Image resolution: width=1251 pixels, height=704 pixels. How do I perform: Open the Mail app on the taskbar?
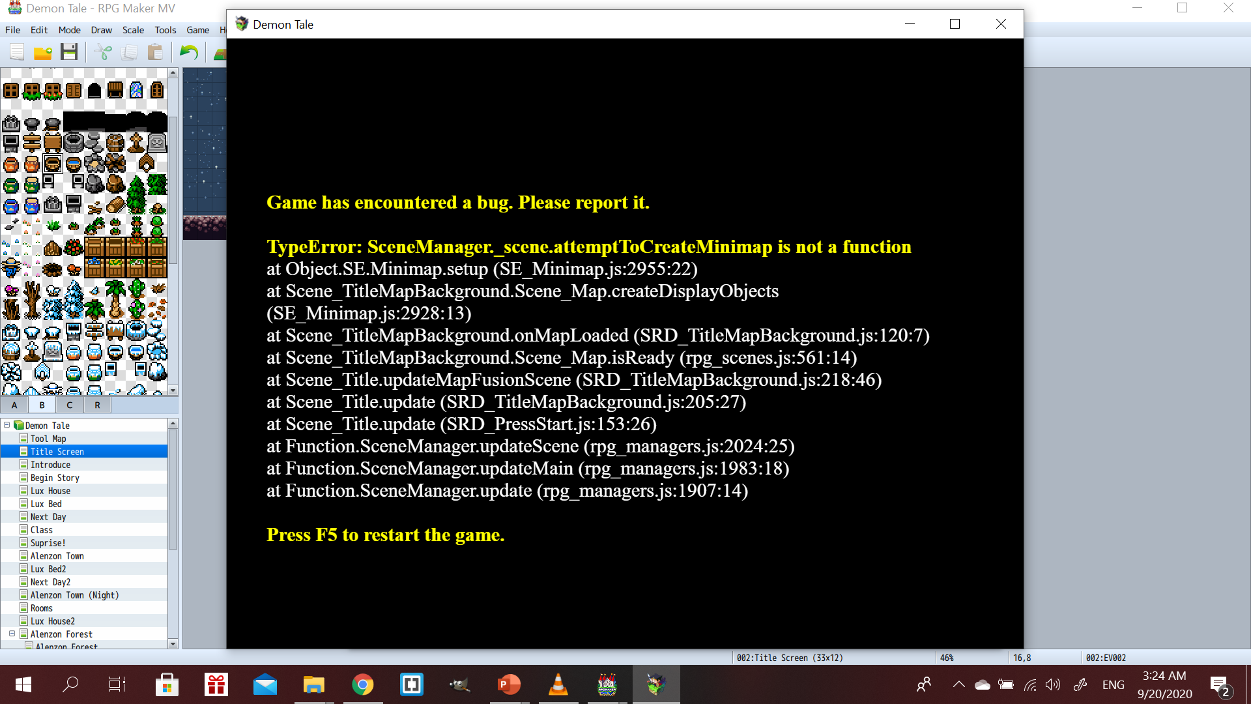(265, 684)
